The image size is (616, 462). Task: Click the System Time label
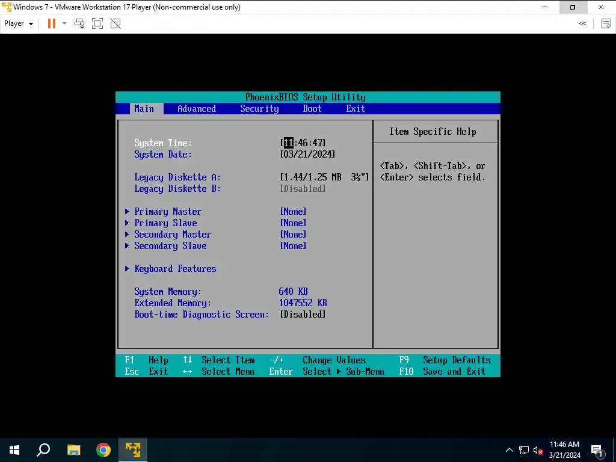tap(163, 143)
